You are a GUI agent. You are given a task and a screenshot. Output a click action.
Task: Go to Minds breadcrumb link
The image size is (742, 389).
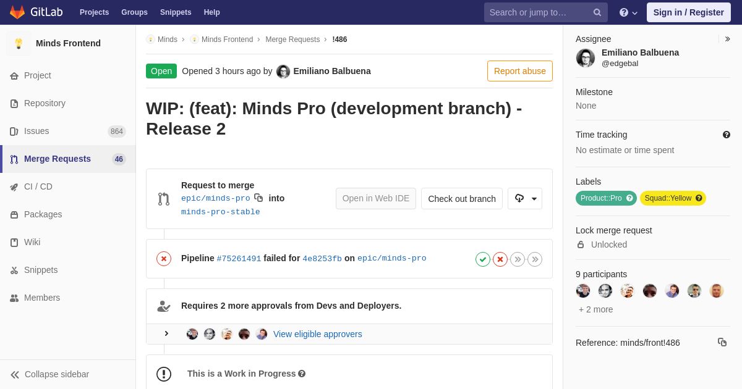coord(168,40)
